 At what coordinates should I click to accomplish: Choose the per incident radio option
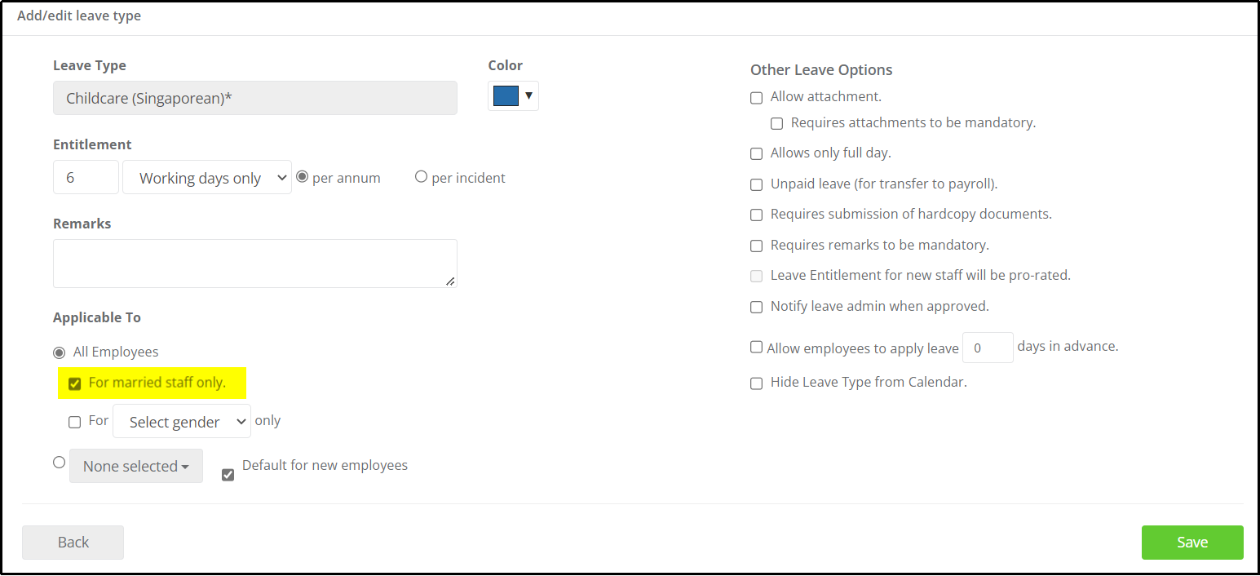click(x=422, y=176)
